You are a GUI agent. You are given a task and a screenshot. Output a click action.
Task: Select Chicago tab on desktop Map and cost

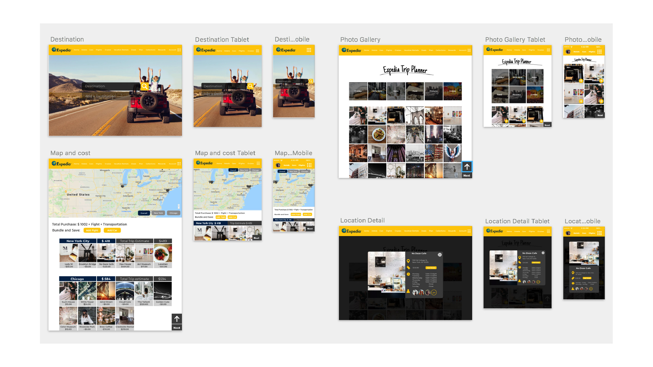[x=174, y=213]
